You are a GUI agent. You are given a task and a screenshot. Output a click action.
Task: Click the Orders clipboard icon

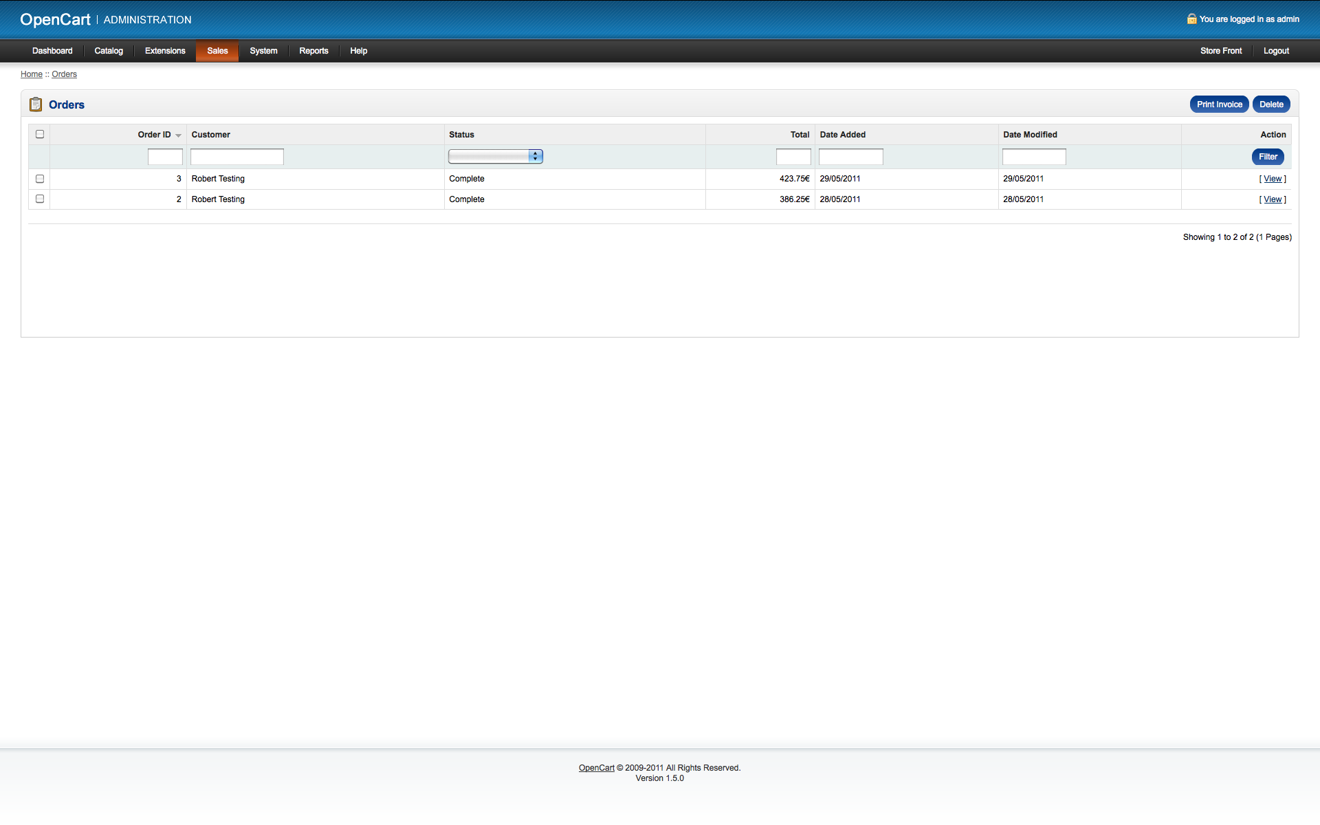pos(36,104)
